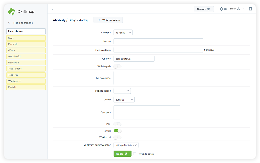Click the logout icon in header

251,9
